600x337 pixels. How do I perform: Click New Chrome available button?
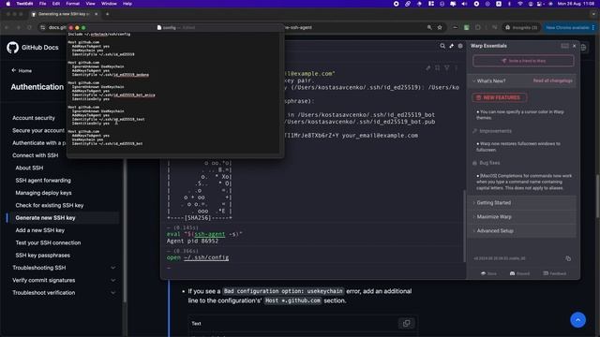click(x=567, y=27)
